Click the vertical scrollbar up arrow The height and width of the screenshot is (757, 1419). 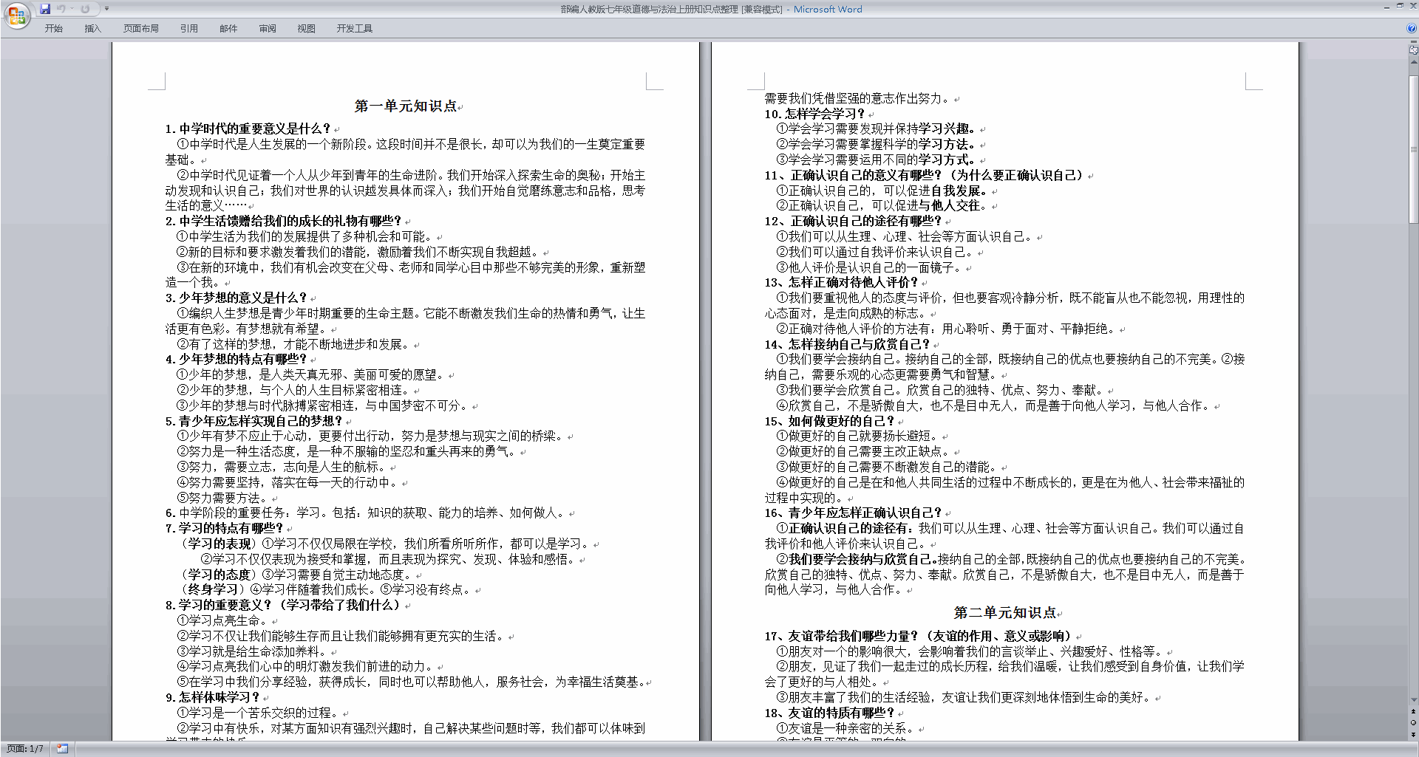point(1414,62)
